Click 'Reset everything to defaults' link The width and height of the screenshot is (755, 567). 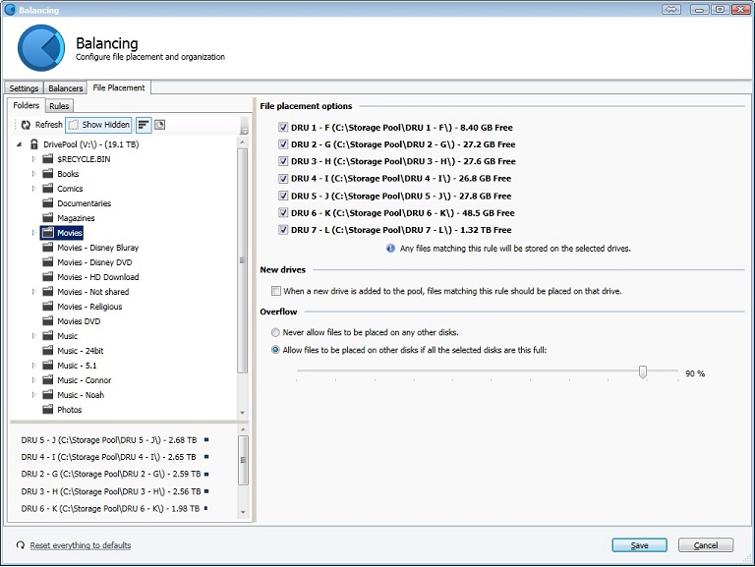coord(81,545)
